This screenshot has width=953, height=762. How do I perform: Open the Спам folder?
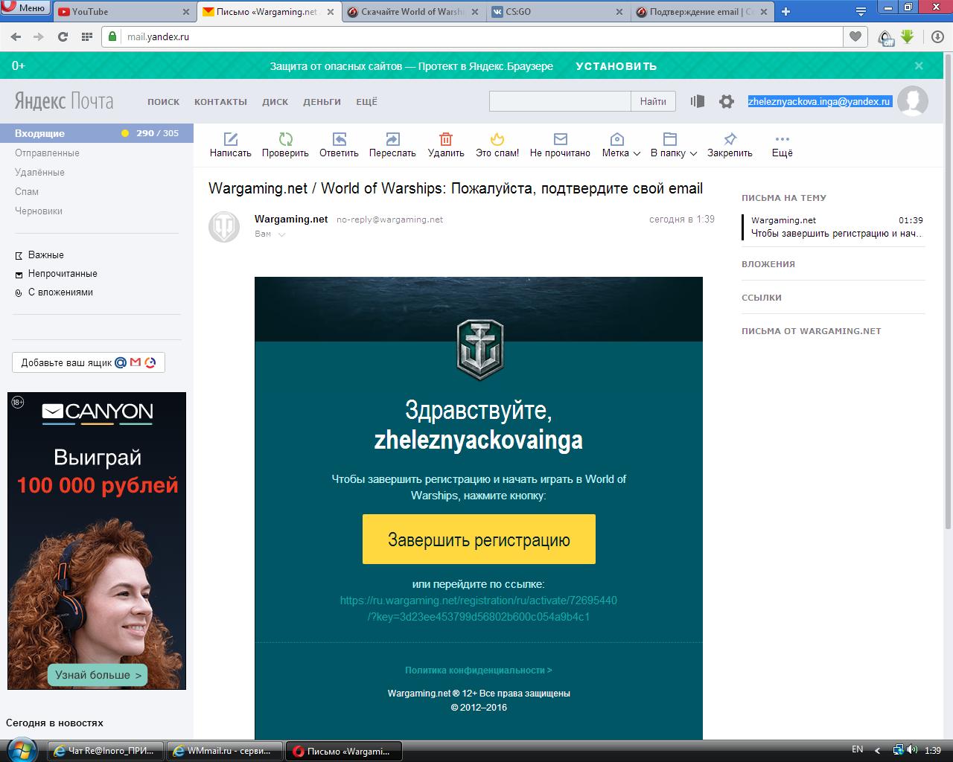27,191
